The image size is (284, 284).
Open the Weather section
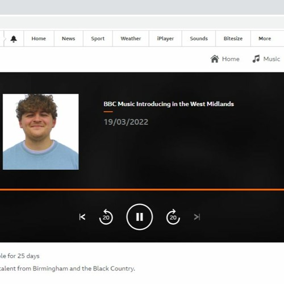pos(131,39)
